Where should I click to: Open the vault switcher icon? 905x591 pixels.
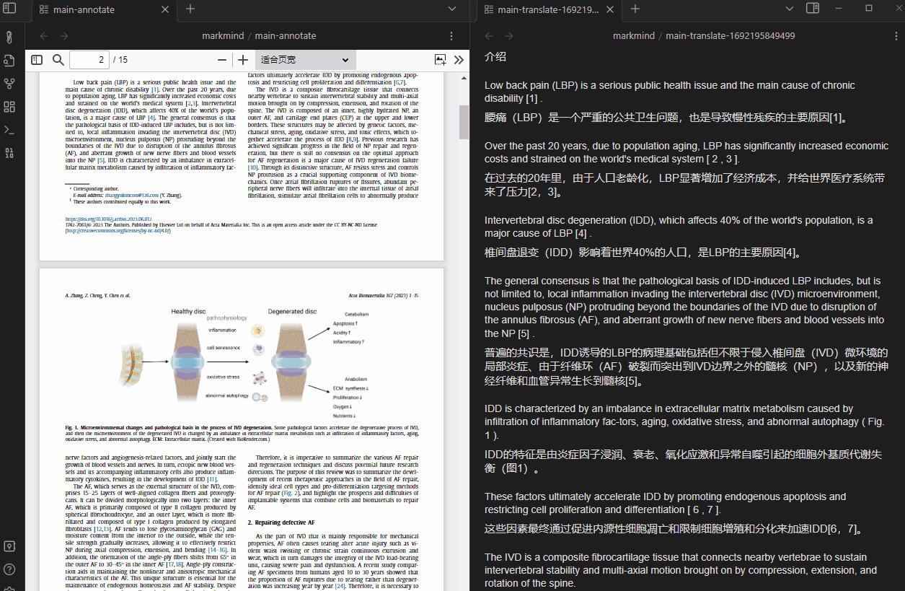tap(9, 546)
